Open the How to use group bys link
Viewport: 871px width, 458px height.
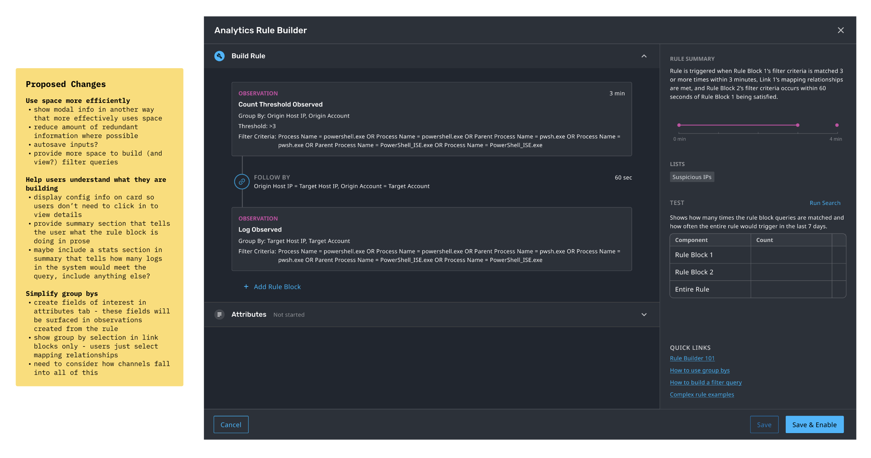click(700, 370)
